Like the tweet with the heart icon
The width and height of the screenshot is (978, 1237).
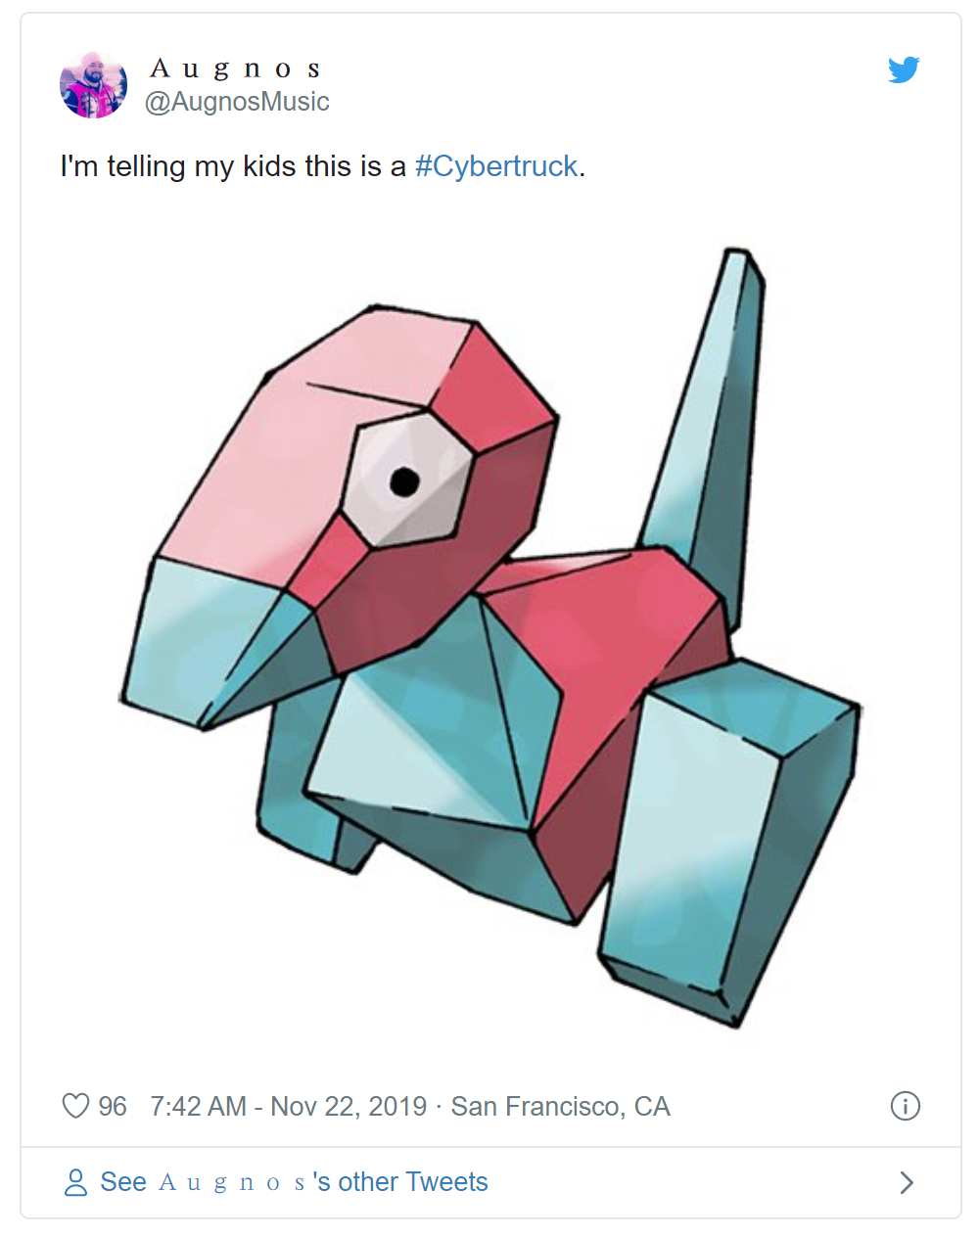tap(75, 1106)
